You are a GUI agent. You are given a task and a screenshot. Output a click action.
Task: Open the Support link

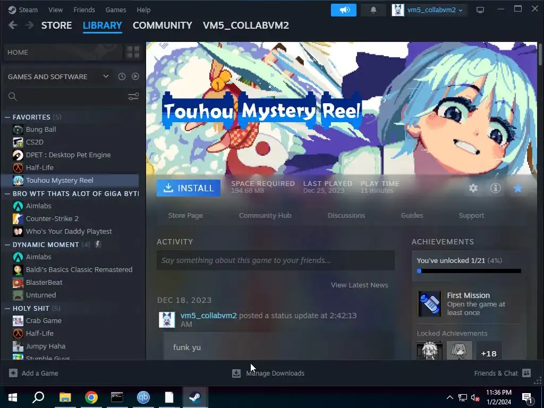pyautogui.click(x=471, y=216)
